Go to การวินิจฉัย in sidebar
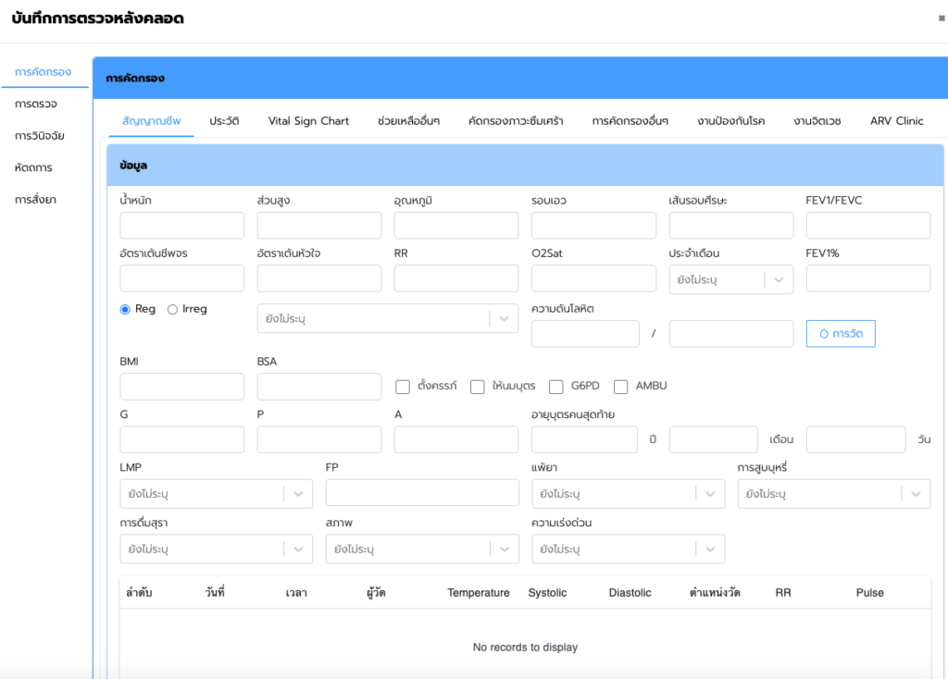948x679 pixels. point(40,136)
